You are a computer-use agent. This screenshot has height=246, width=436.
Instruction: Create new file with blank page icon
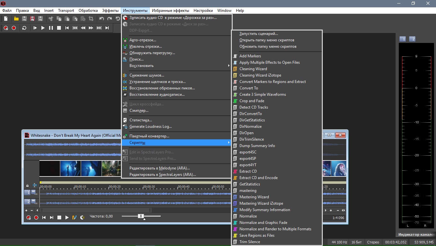(6, 19)
